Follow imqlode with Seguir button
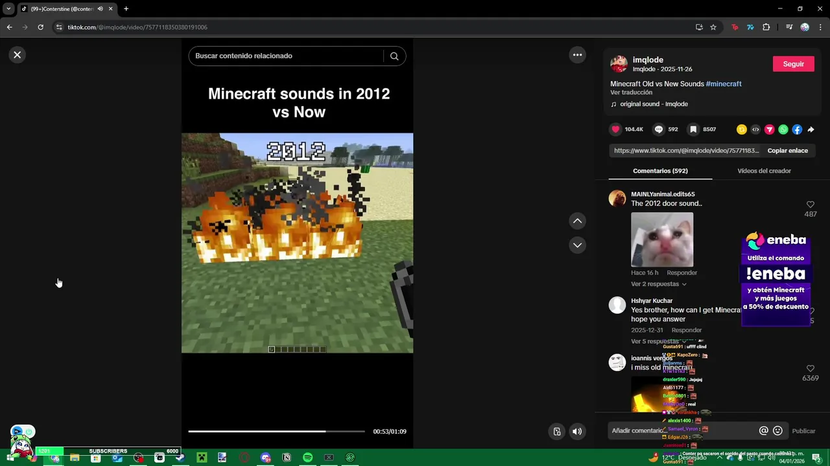 click(794, 64)
